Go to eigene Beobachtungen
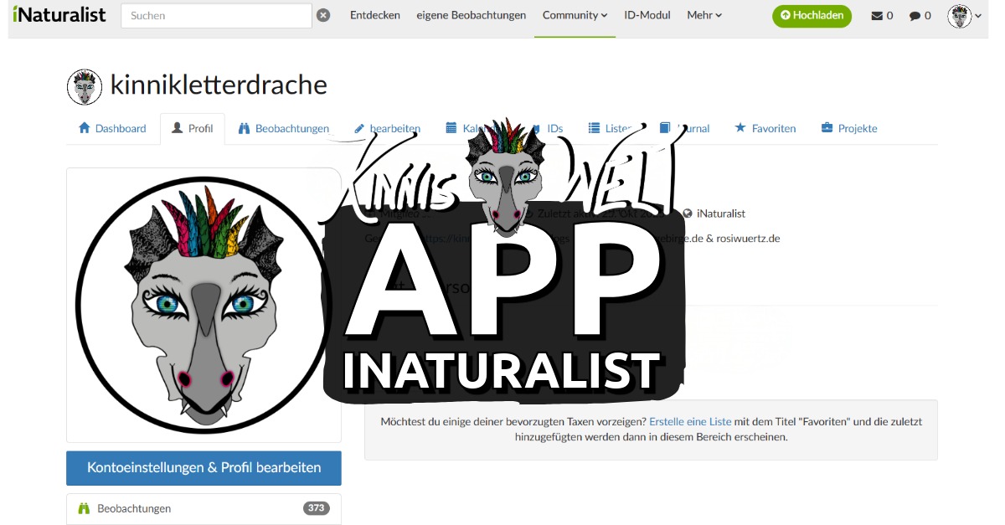This screenshot has width=1005, height=525. pyautogui.click(x=471, y=15)
